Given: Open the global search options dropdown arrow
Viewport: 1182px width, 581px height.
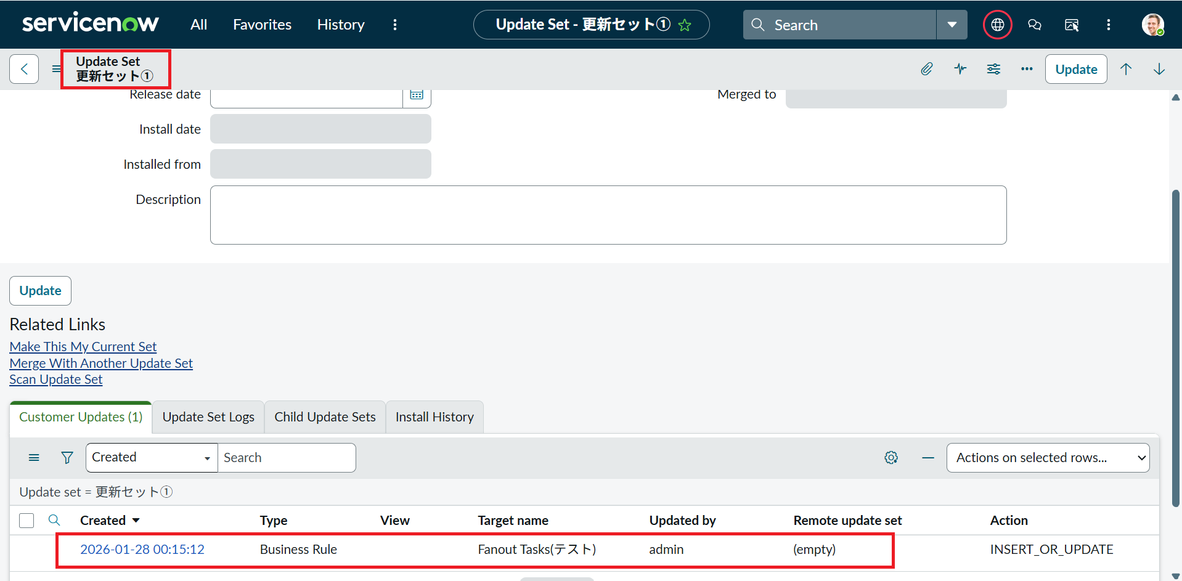Looking at the screenshot, I should (952, 25).
